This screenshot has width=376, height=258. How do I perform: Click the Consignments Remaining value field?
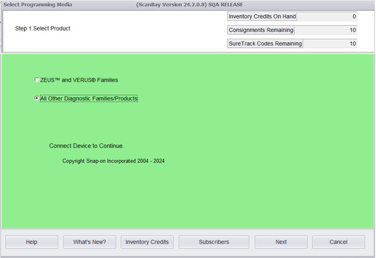click(326, 30)
